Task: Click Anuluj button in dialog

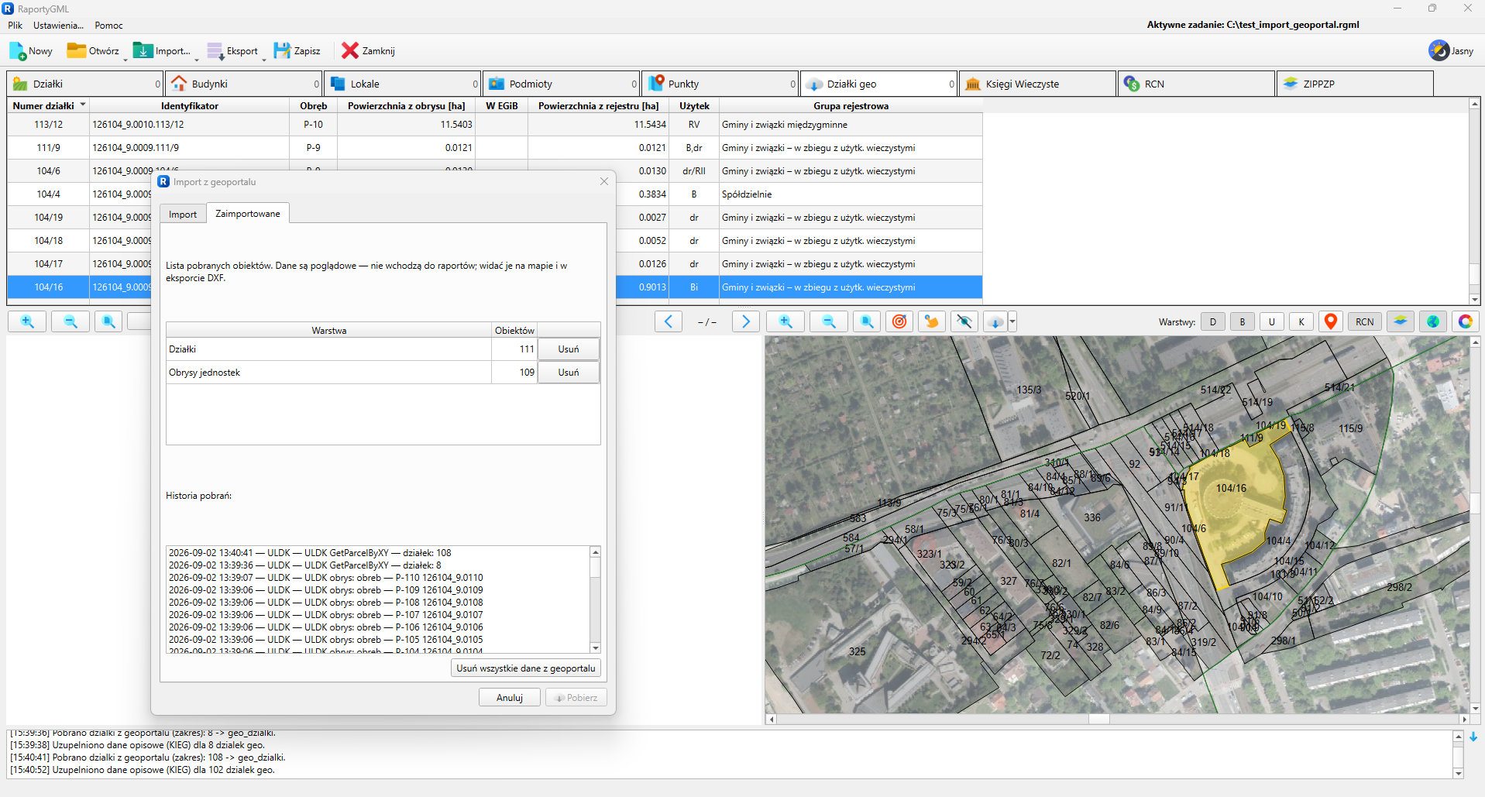Action: click(x=510, y=698)
